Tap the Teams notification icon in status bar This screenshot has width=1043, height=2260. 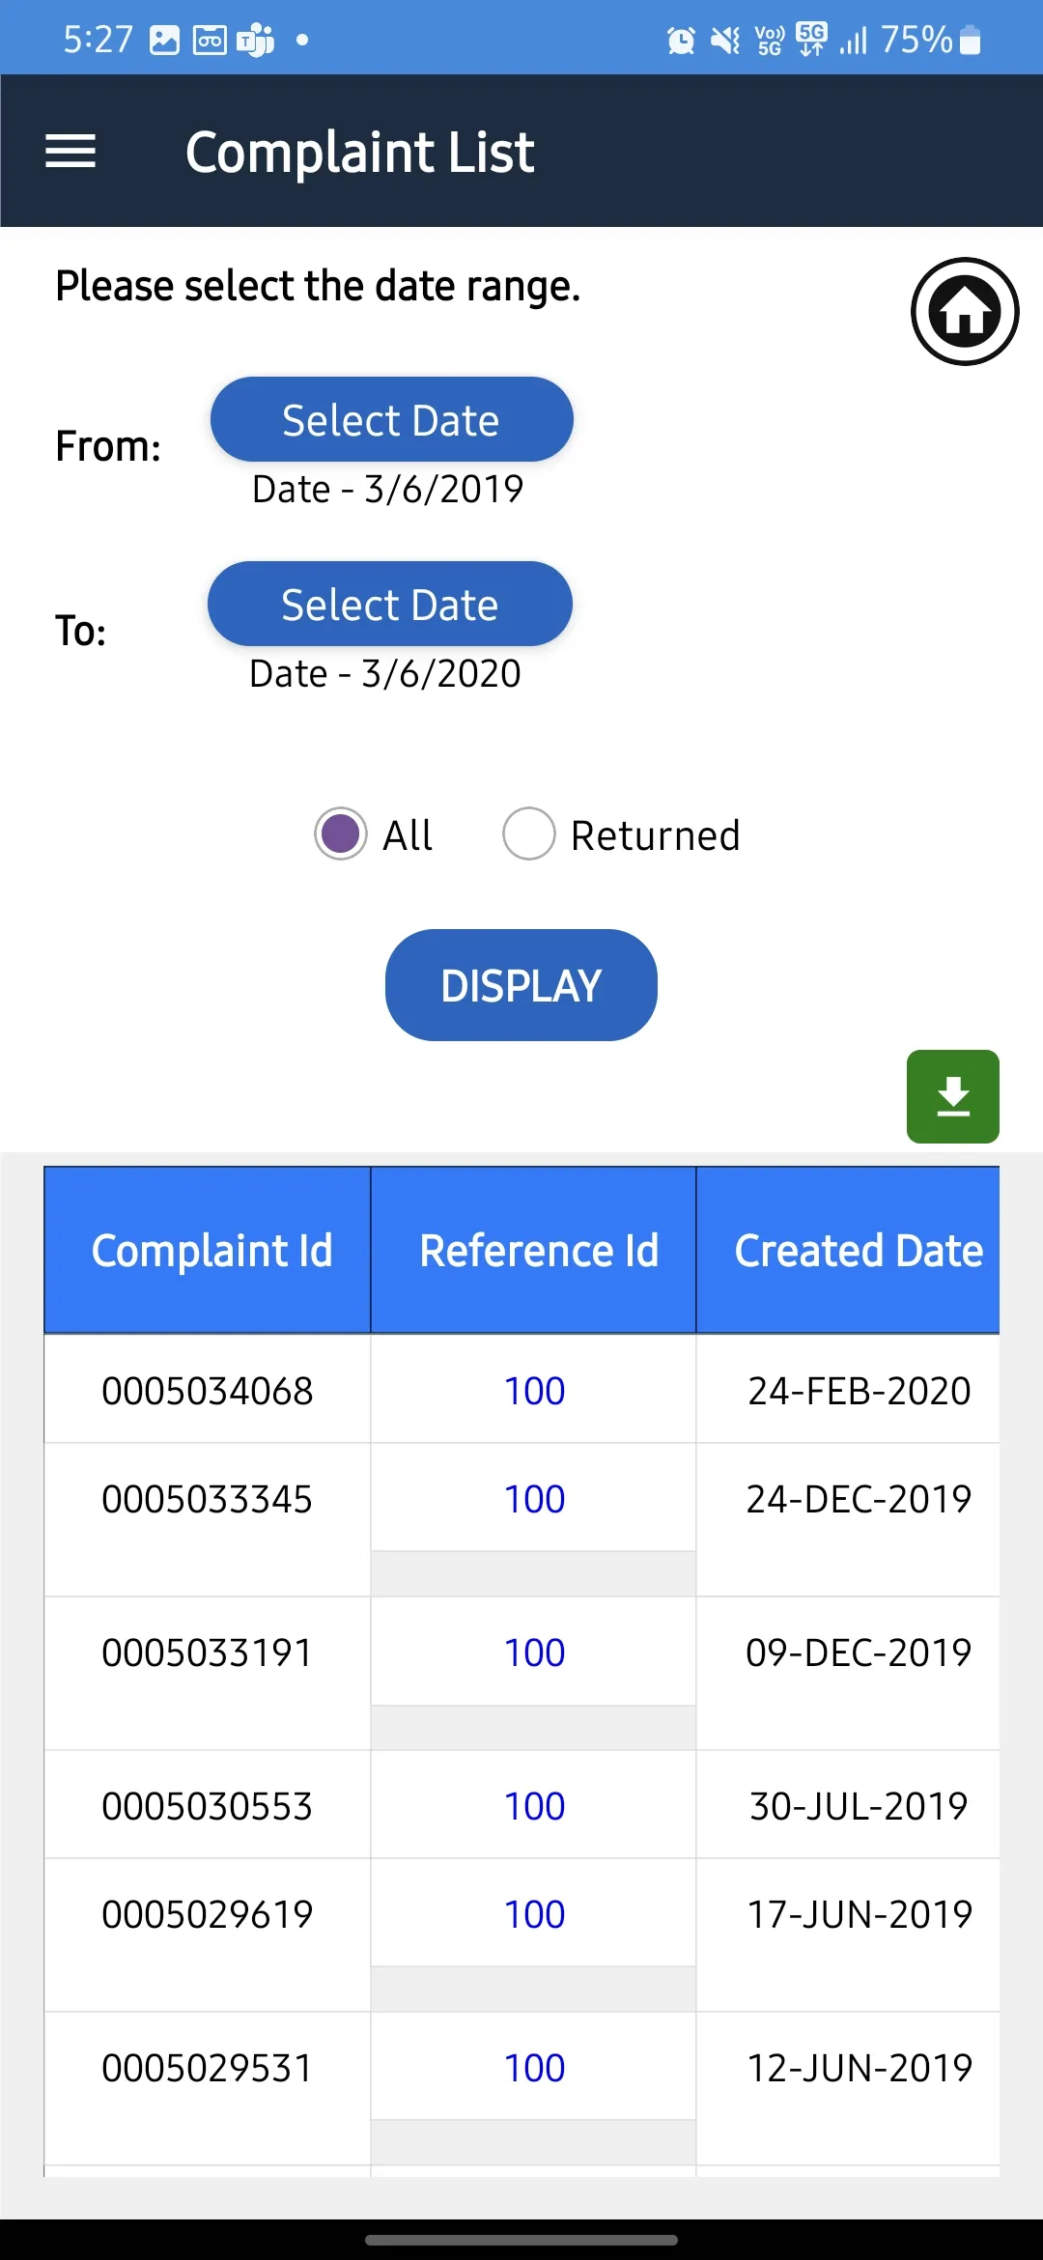coord(256,41)
